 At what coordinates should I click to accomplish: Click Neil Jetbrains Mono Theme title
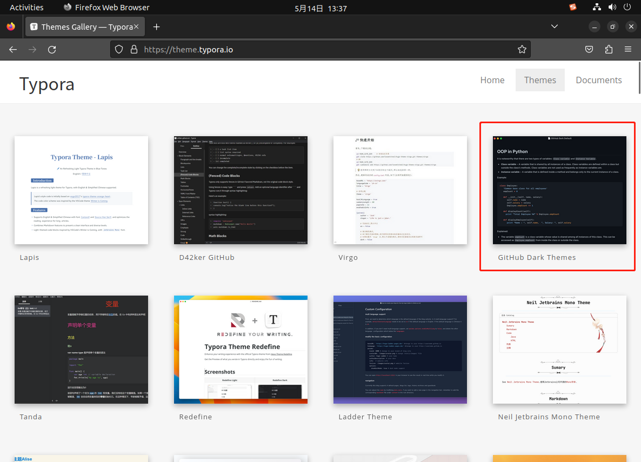pos(549,417)
